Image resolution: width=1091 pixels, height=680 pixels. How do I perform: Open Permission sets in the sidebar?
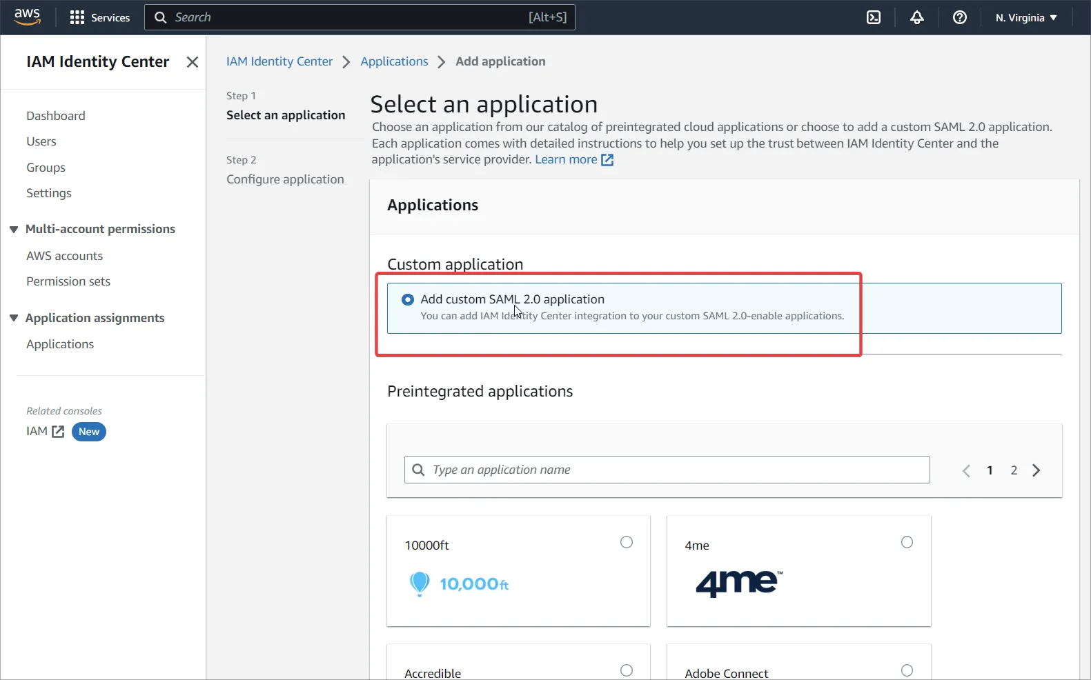coord(68,281)
